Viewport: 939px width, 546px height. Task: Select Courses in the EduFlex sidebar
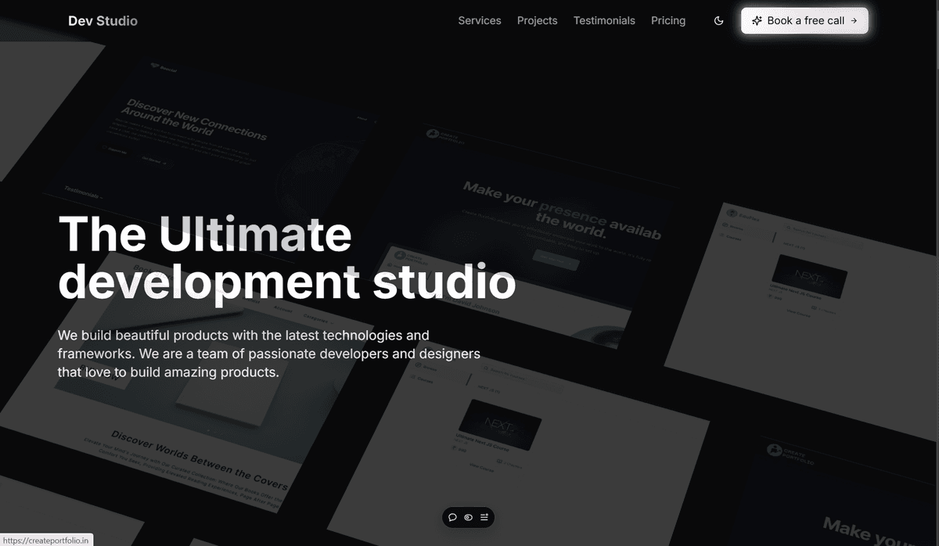pyautogui.click(x=734, y=239)
